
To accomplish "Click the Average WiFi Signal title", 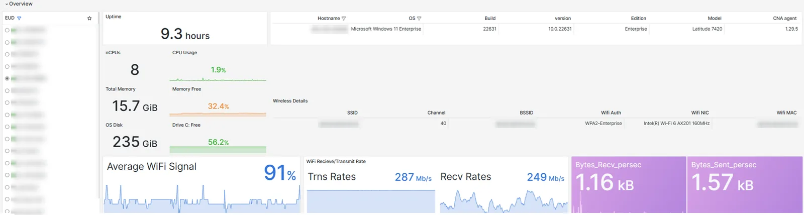I will 152,167.
